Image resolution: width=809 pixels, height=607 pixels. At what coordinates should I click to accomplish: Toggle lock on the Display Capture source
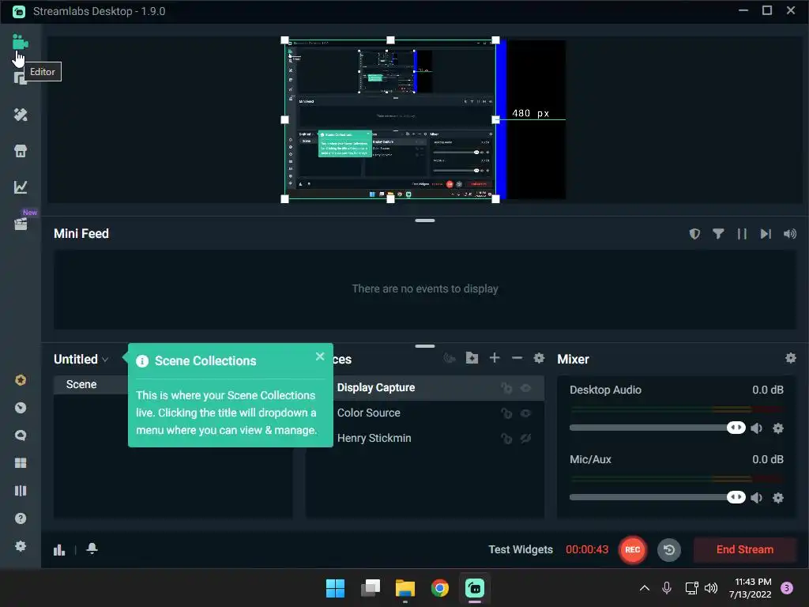(506, 387)
